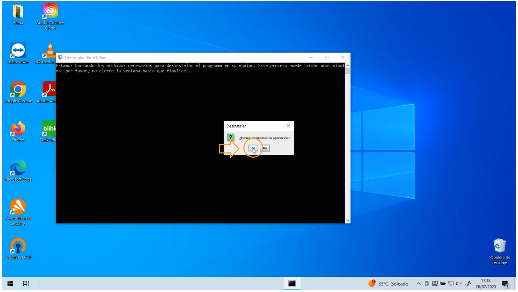Open the Microsoft Edge desktop shortcut

18,168
